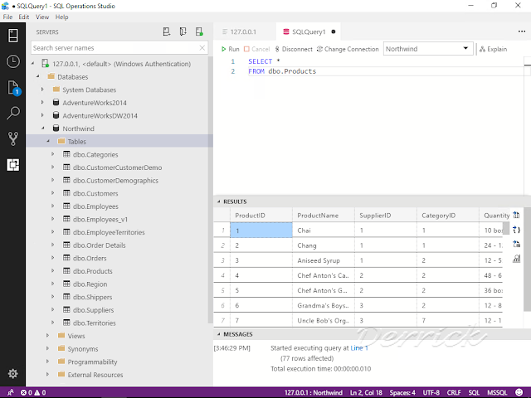Screen dimensions: 531x398
Task: Click the unsaved dot on the SQLQuery1 tab
Action: tap(334, 32)
